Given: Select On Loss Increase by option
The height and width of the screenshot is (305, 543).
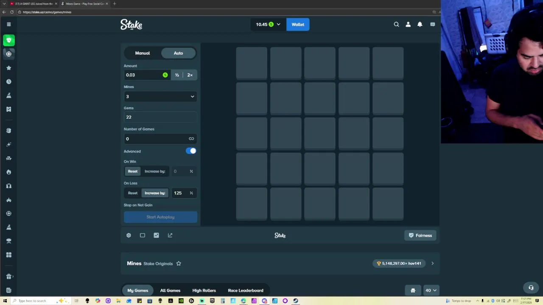Looking at the screenshot, I should click(x=155, y=193).
